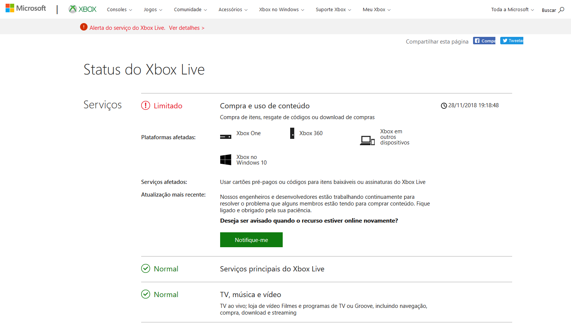Click the Buscar search text
Image resolution: width=571 pixels, height=325 pixels.
pyautogui.click(x=549, y=10)
